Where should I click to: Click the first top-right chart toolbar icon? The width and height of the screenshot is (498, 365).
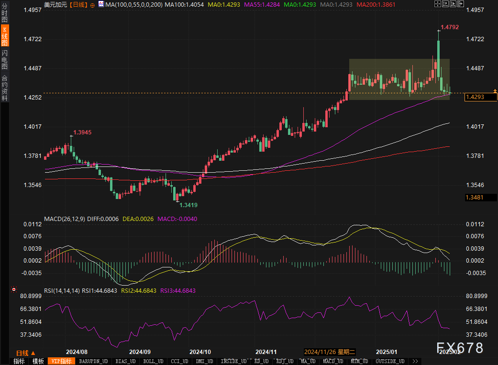[437, 4]
